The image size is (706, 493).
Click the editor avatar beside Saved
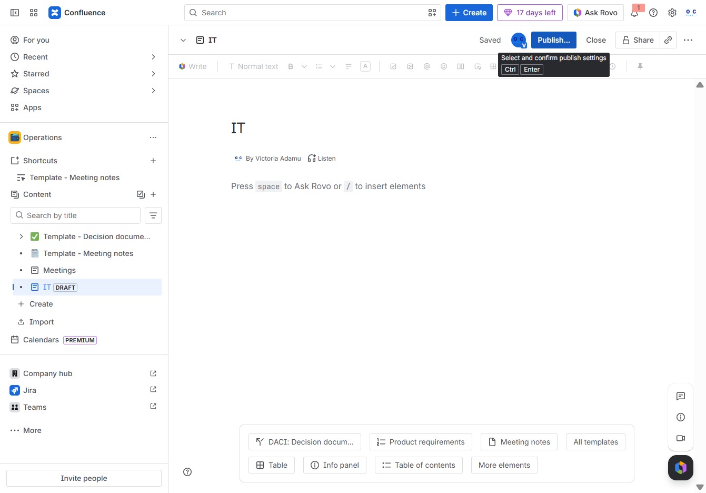click(519, 40)
